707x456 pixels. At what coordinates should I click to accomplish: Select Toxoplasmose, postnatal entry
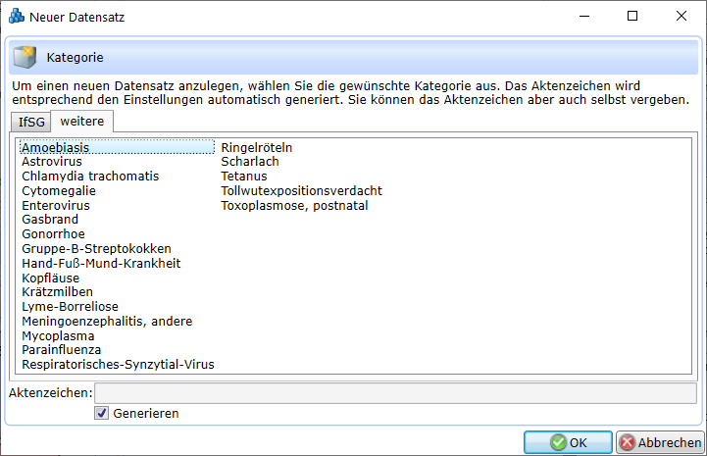pos(294,205)
